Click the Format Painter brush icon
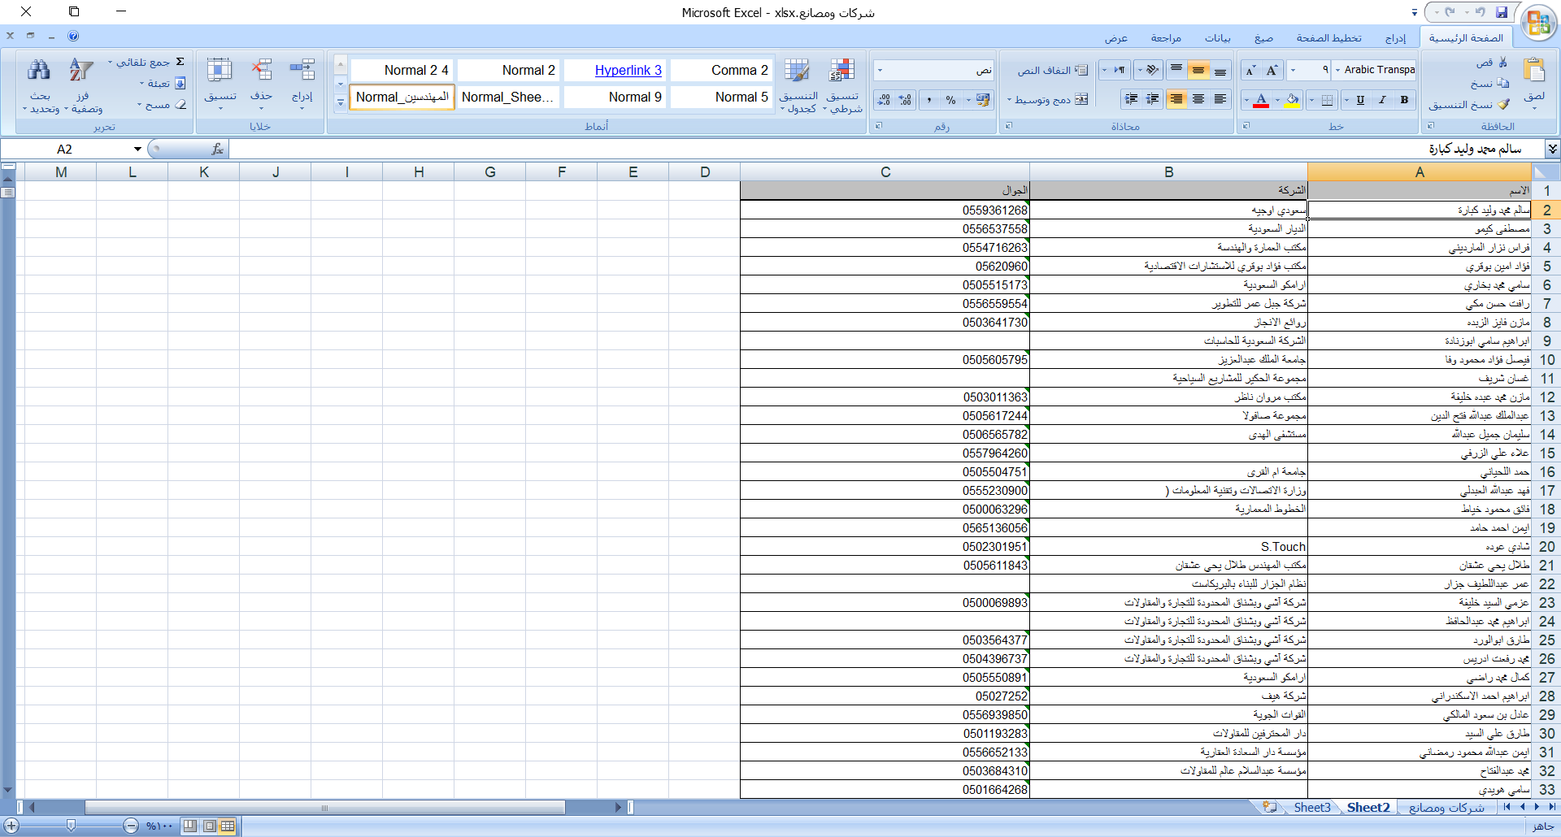Image resolution: width=1561 pixels, height=837 pixels. (1504, 105)
